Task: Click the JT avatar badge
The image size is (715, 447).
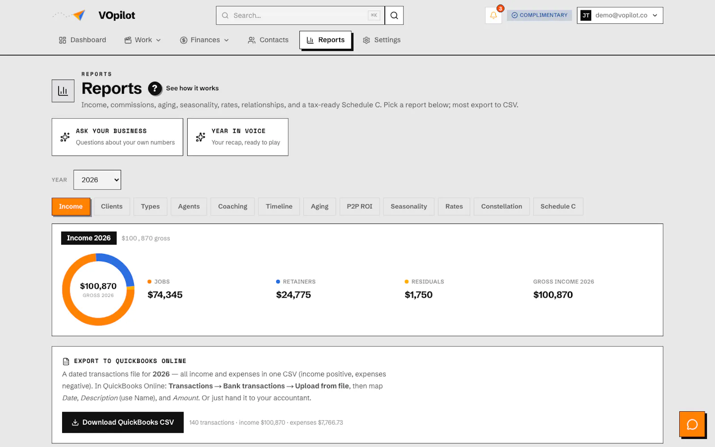Action: [x=586, y=15]
